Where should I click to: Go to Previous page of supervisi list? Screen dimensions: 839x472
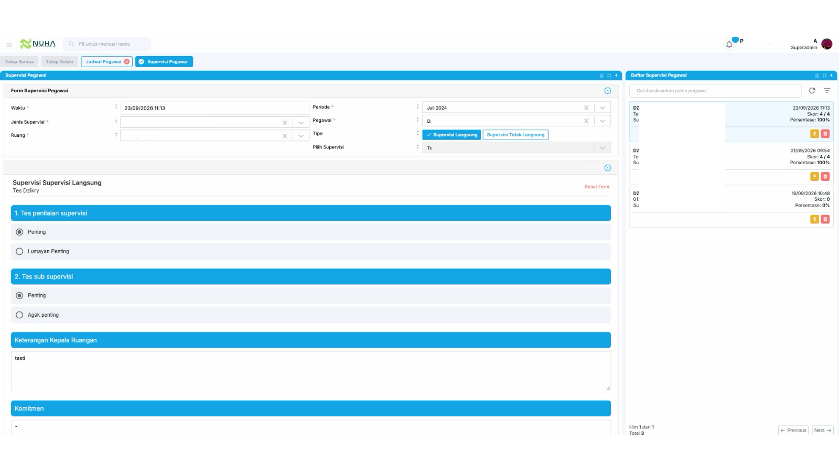[x=793, y=430]
